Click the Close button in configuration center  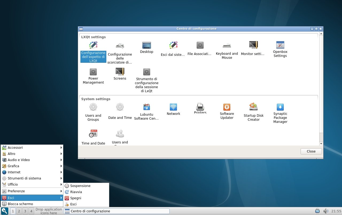311,151
